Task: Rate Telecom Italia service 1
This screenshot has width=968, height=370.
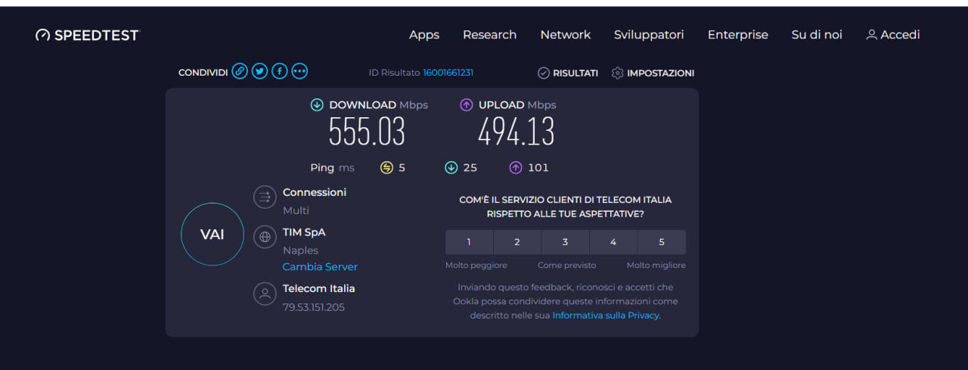Action: (x=469, y=242)
